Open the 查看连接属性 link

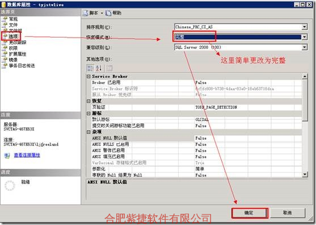point(27,155)
